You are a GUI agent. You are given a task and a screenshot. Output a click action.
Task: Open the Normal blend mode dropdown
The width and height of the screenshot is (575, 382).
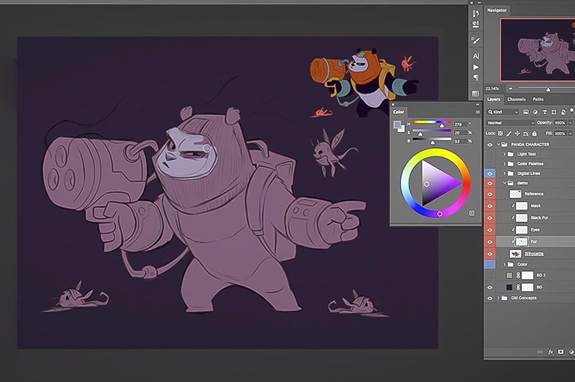point(510,123)
